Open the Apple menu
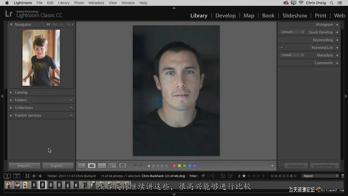 click(x=7, y=3)
